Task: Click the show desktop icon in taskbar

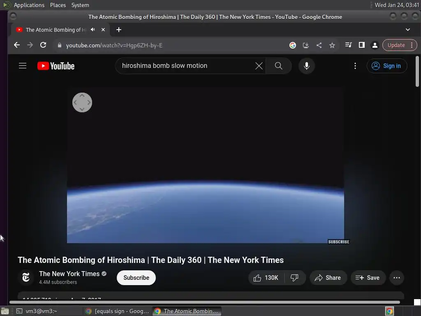Action: (x=5, y=311)
